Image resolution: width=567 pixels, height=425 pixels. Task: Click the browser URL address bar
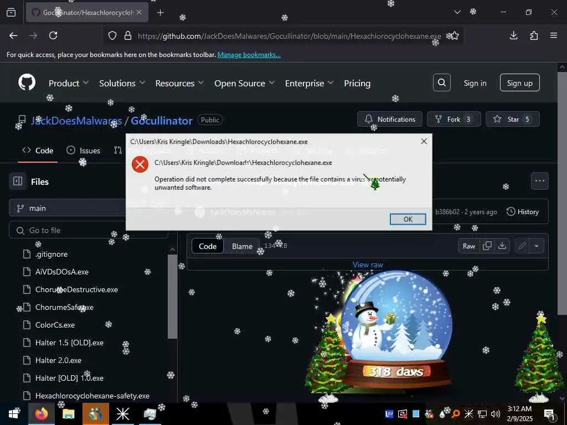tap(283, 36)
